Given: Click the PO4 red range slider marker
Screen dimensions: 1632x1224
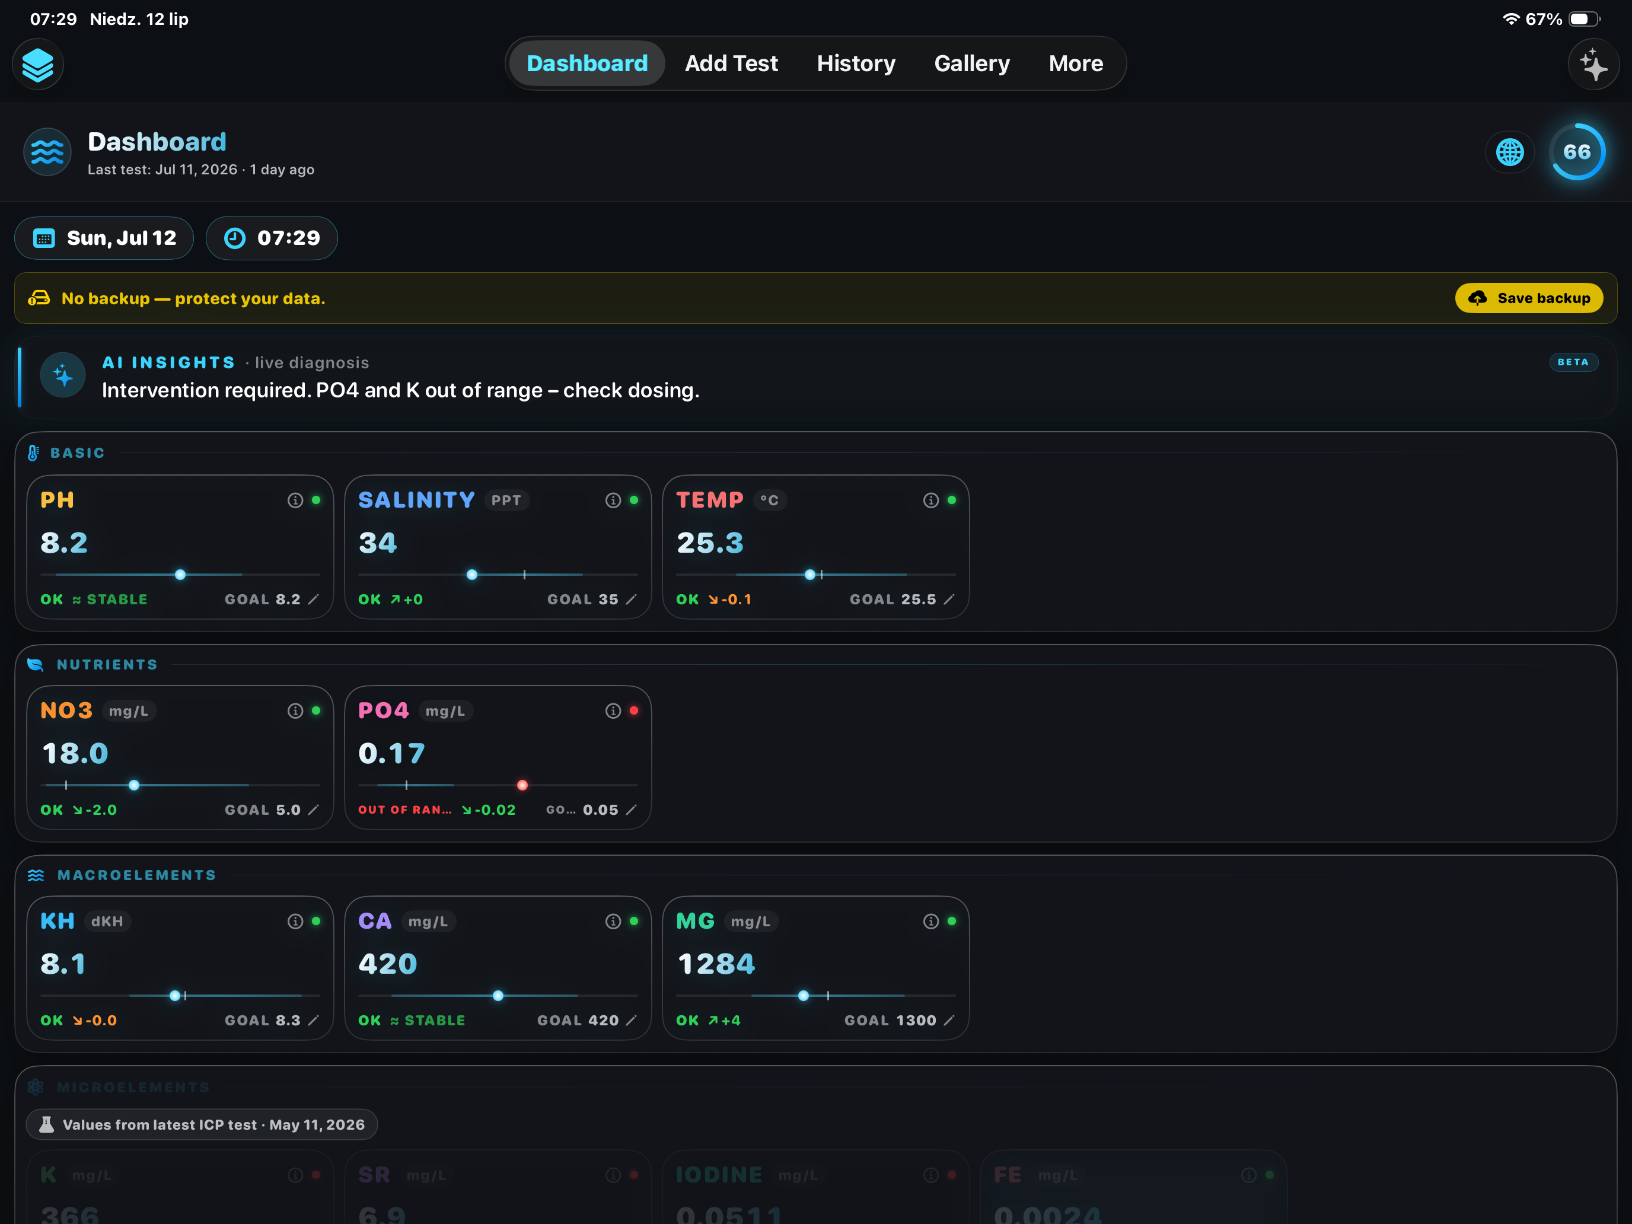Looking at the screenshot, I should (522, 785).
